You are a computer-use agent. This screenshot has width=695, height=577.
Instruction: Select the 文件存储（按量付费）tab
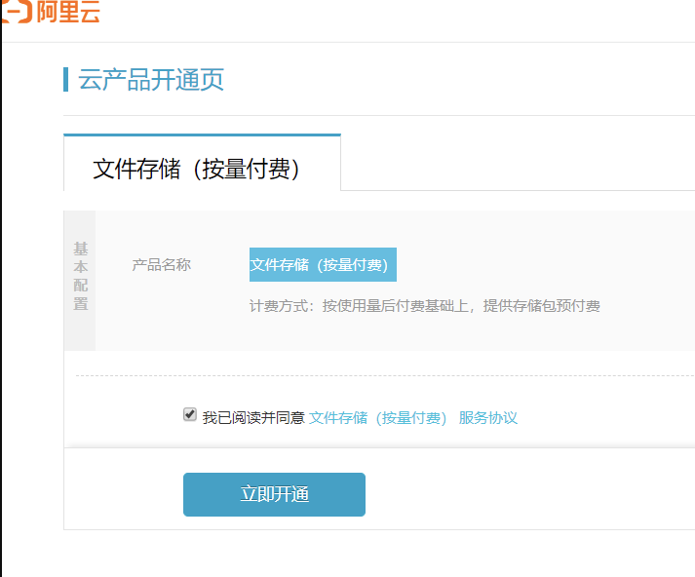coord(202,164)
